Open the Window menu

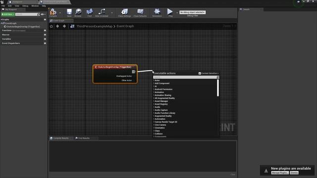coord(35,6)
